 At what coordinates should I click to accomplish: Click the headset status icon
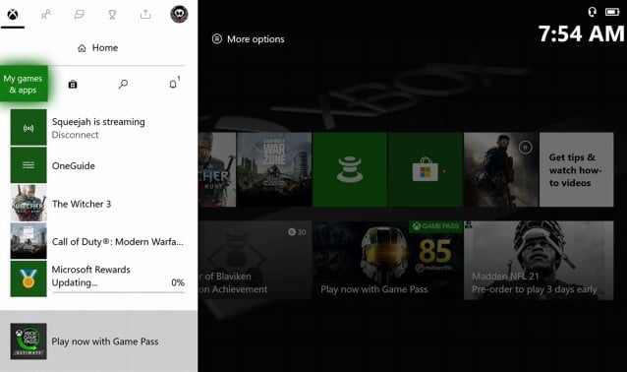(x=593, y=12)
